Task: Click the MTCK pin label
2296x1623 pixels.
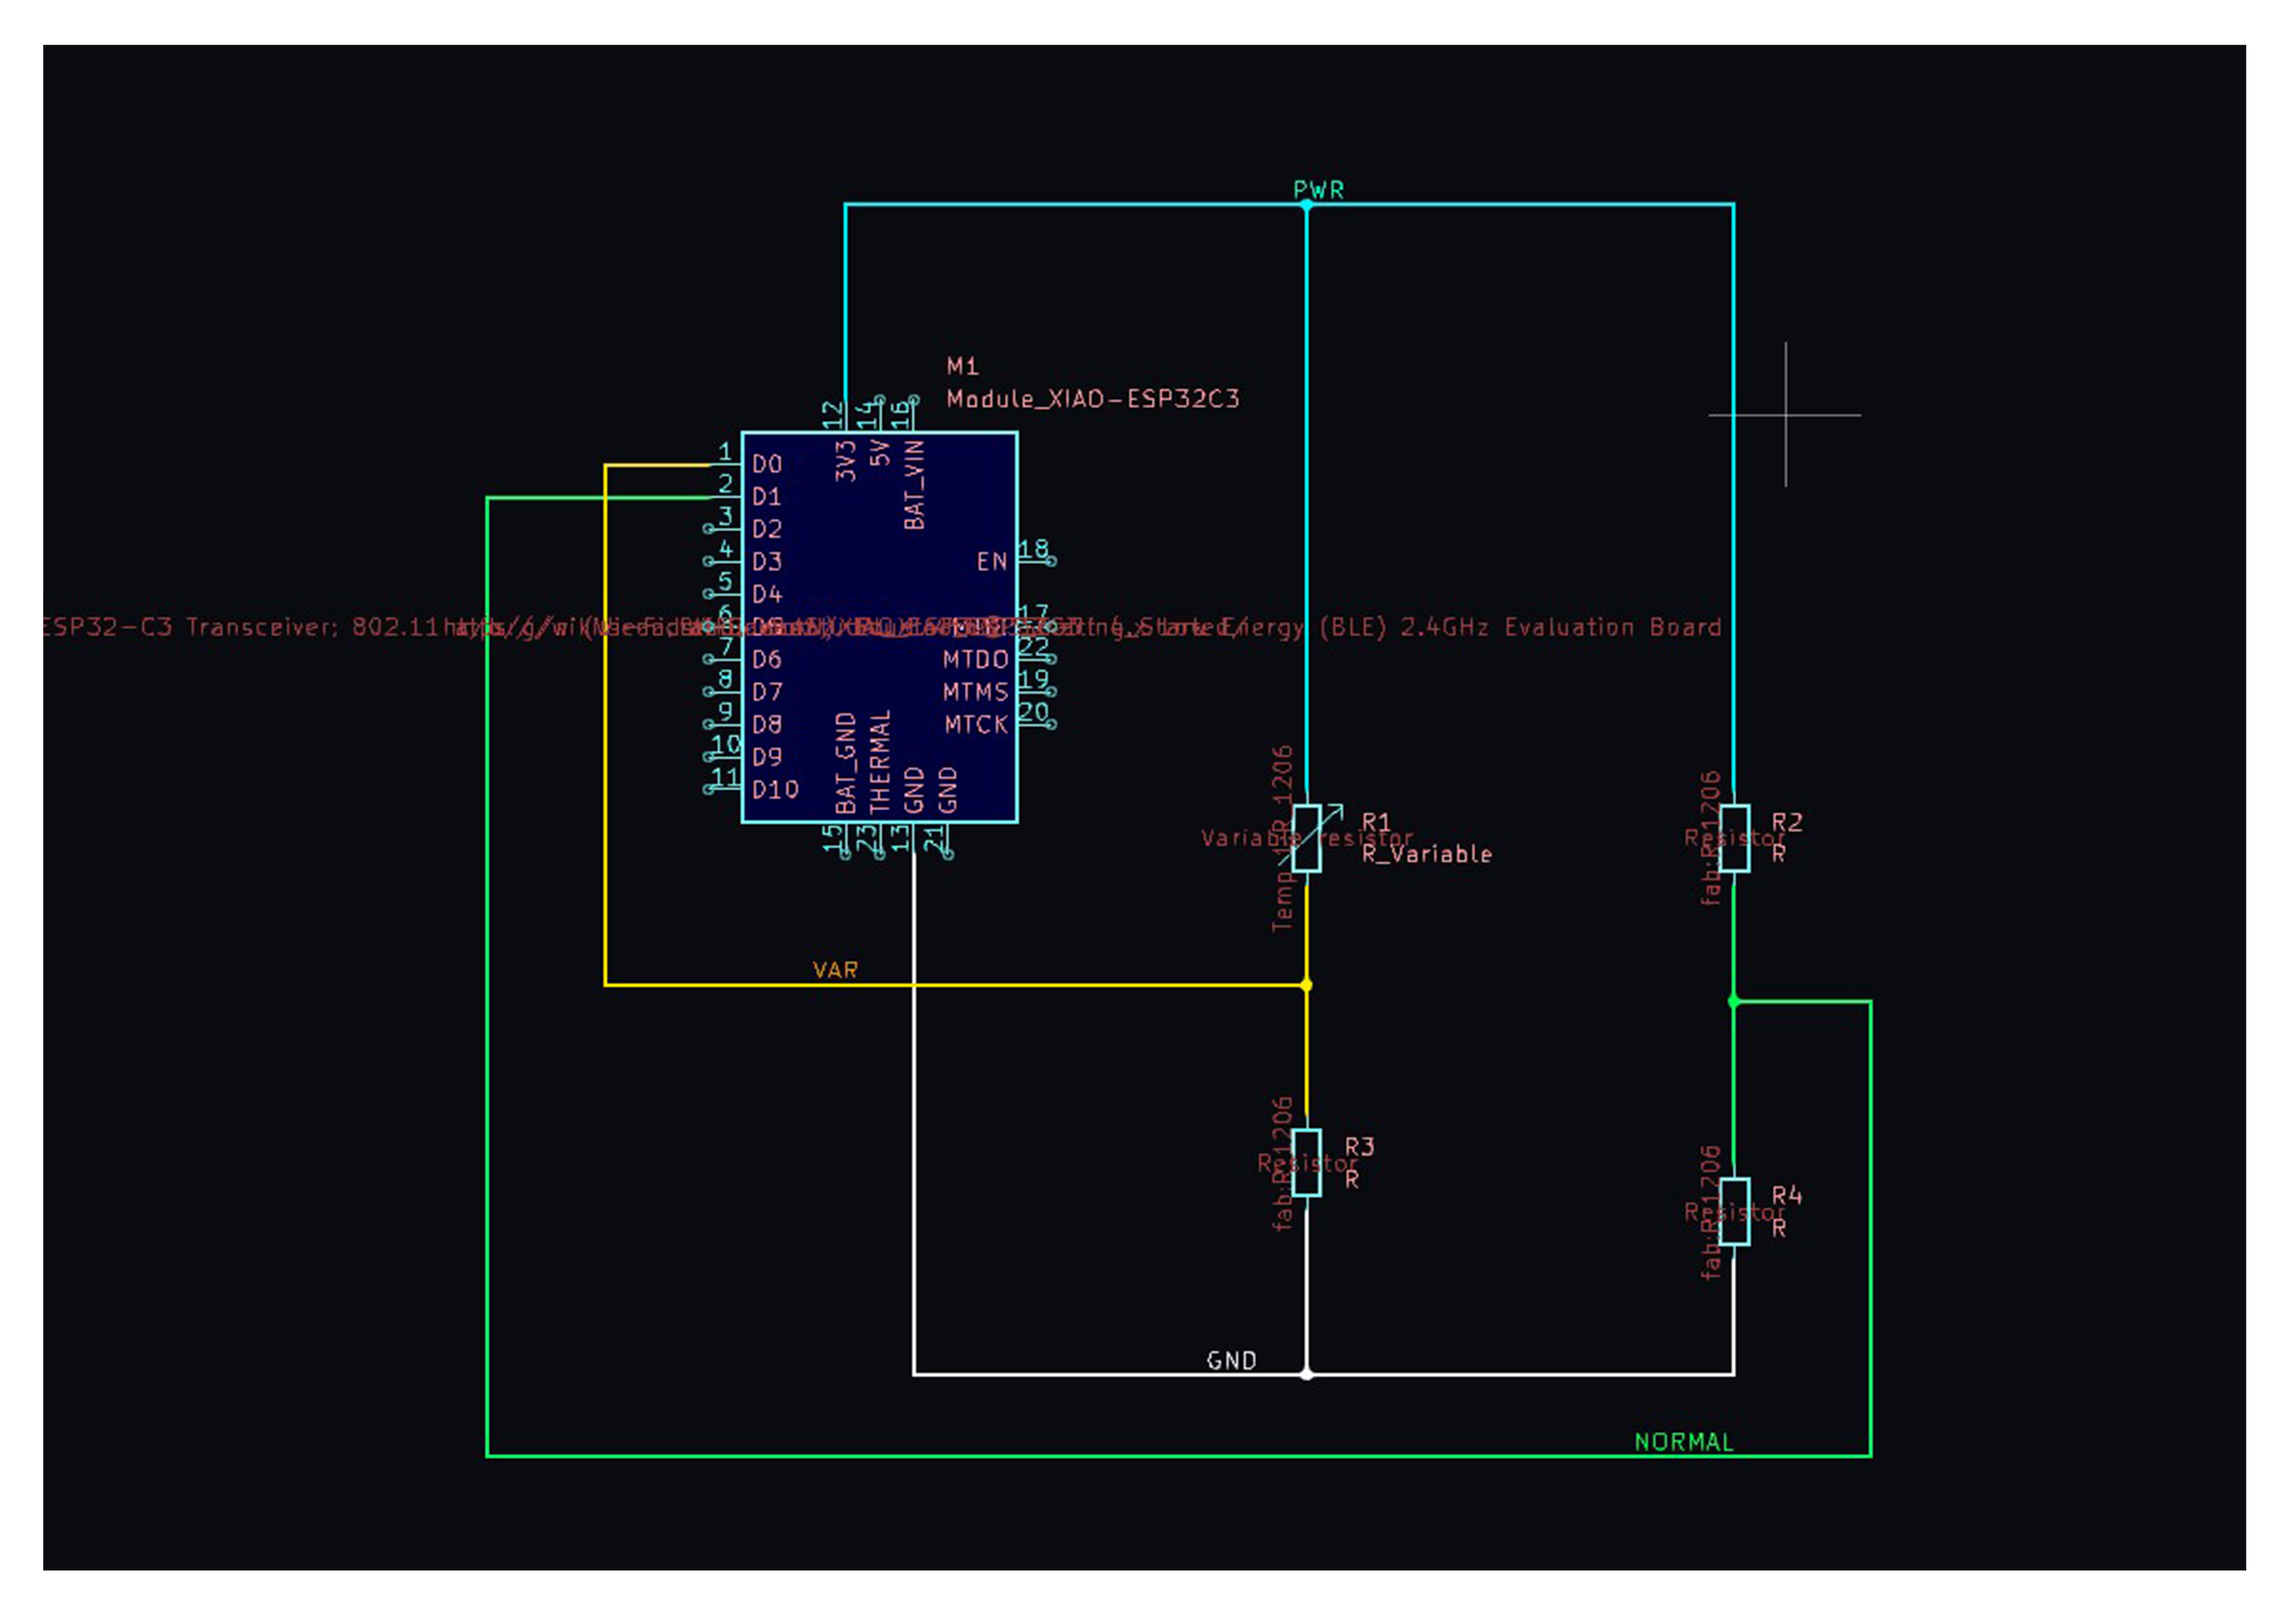Action: click(976, 725)
